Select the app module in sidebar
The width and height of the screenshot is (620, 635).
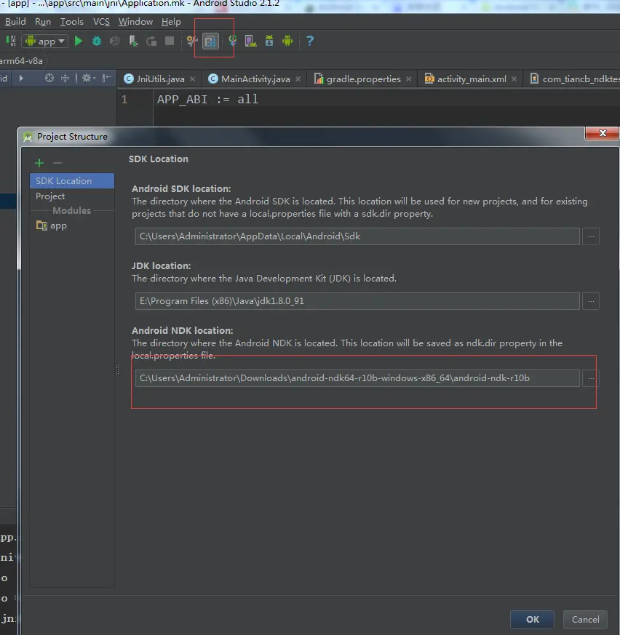pyautogui.click(x=72, y=225)
